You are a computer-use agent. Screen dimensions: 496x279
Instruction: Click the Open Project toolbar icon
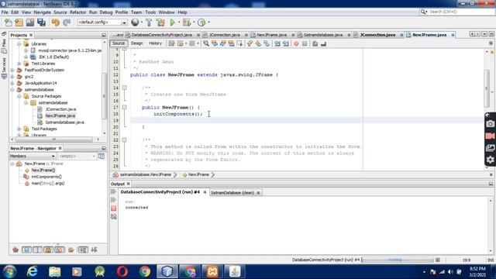(x=30, y=22)
